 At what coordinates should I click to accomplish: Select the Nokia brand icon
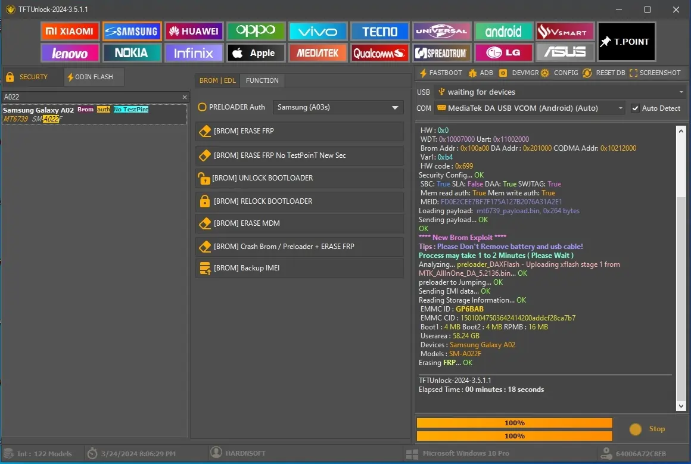(132, 53)
